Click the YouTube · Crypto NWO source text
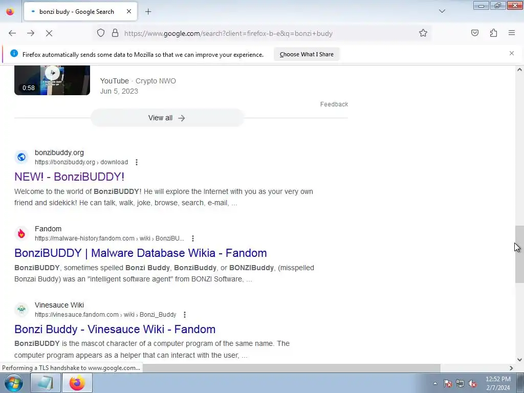This screenshot has width=524, height=393. (x=138, y=81)
